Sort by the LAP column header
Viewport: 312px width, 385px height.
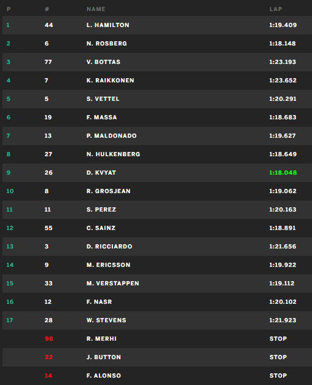point(276,9)
